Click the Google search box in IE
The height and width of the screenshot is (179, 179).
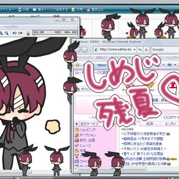pyautogui.click(x=165, y=50)
